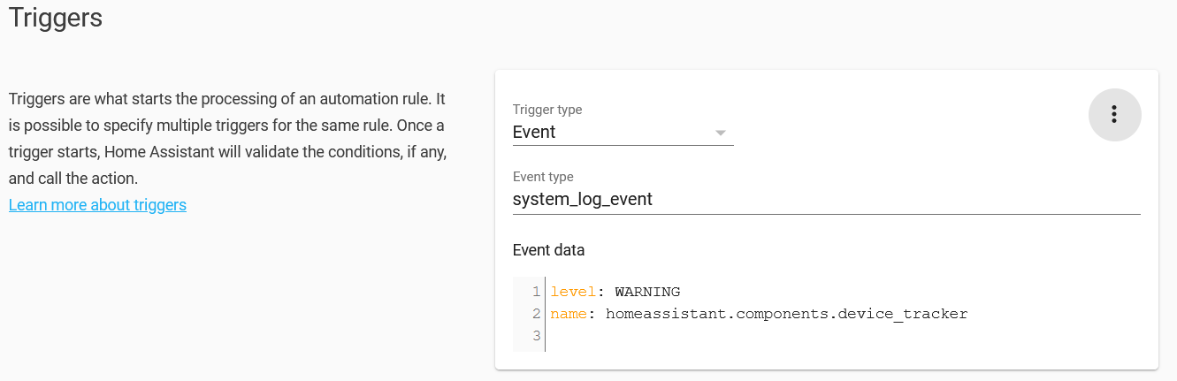Click the Trigger type dropdown arrow

(x=721, y=133)
